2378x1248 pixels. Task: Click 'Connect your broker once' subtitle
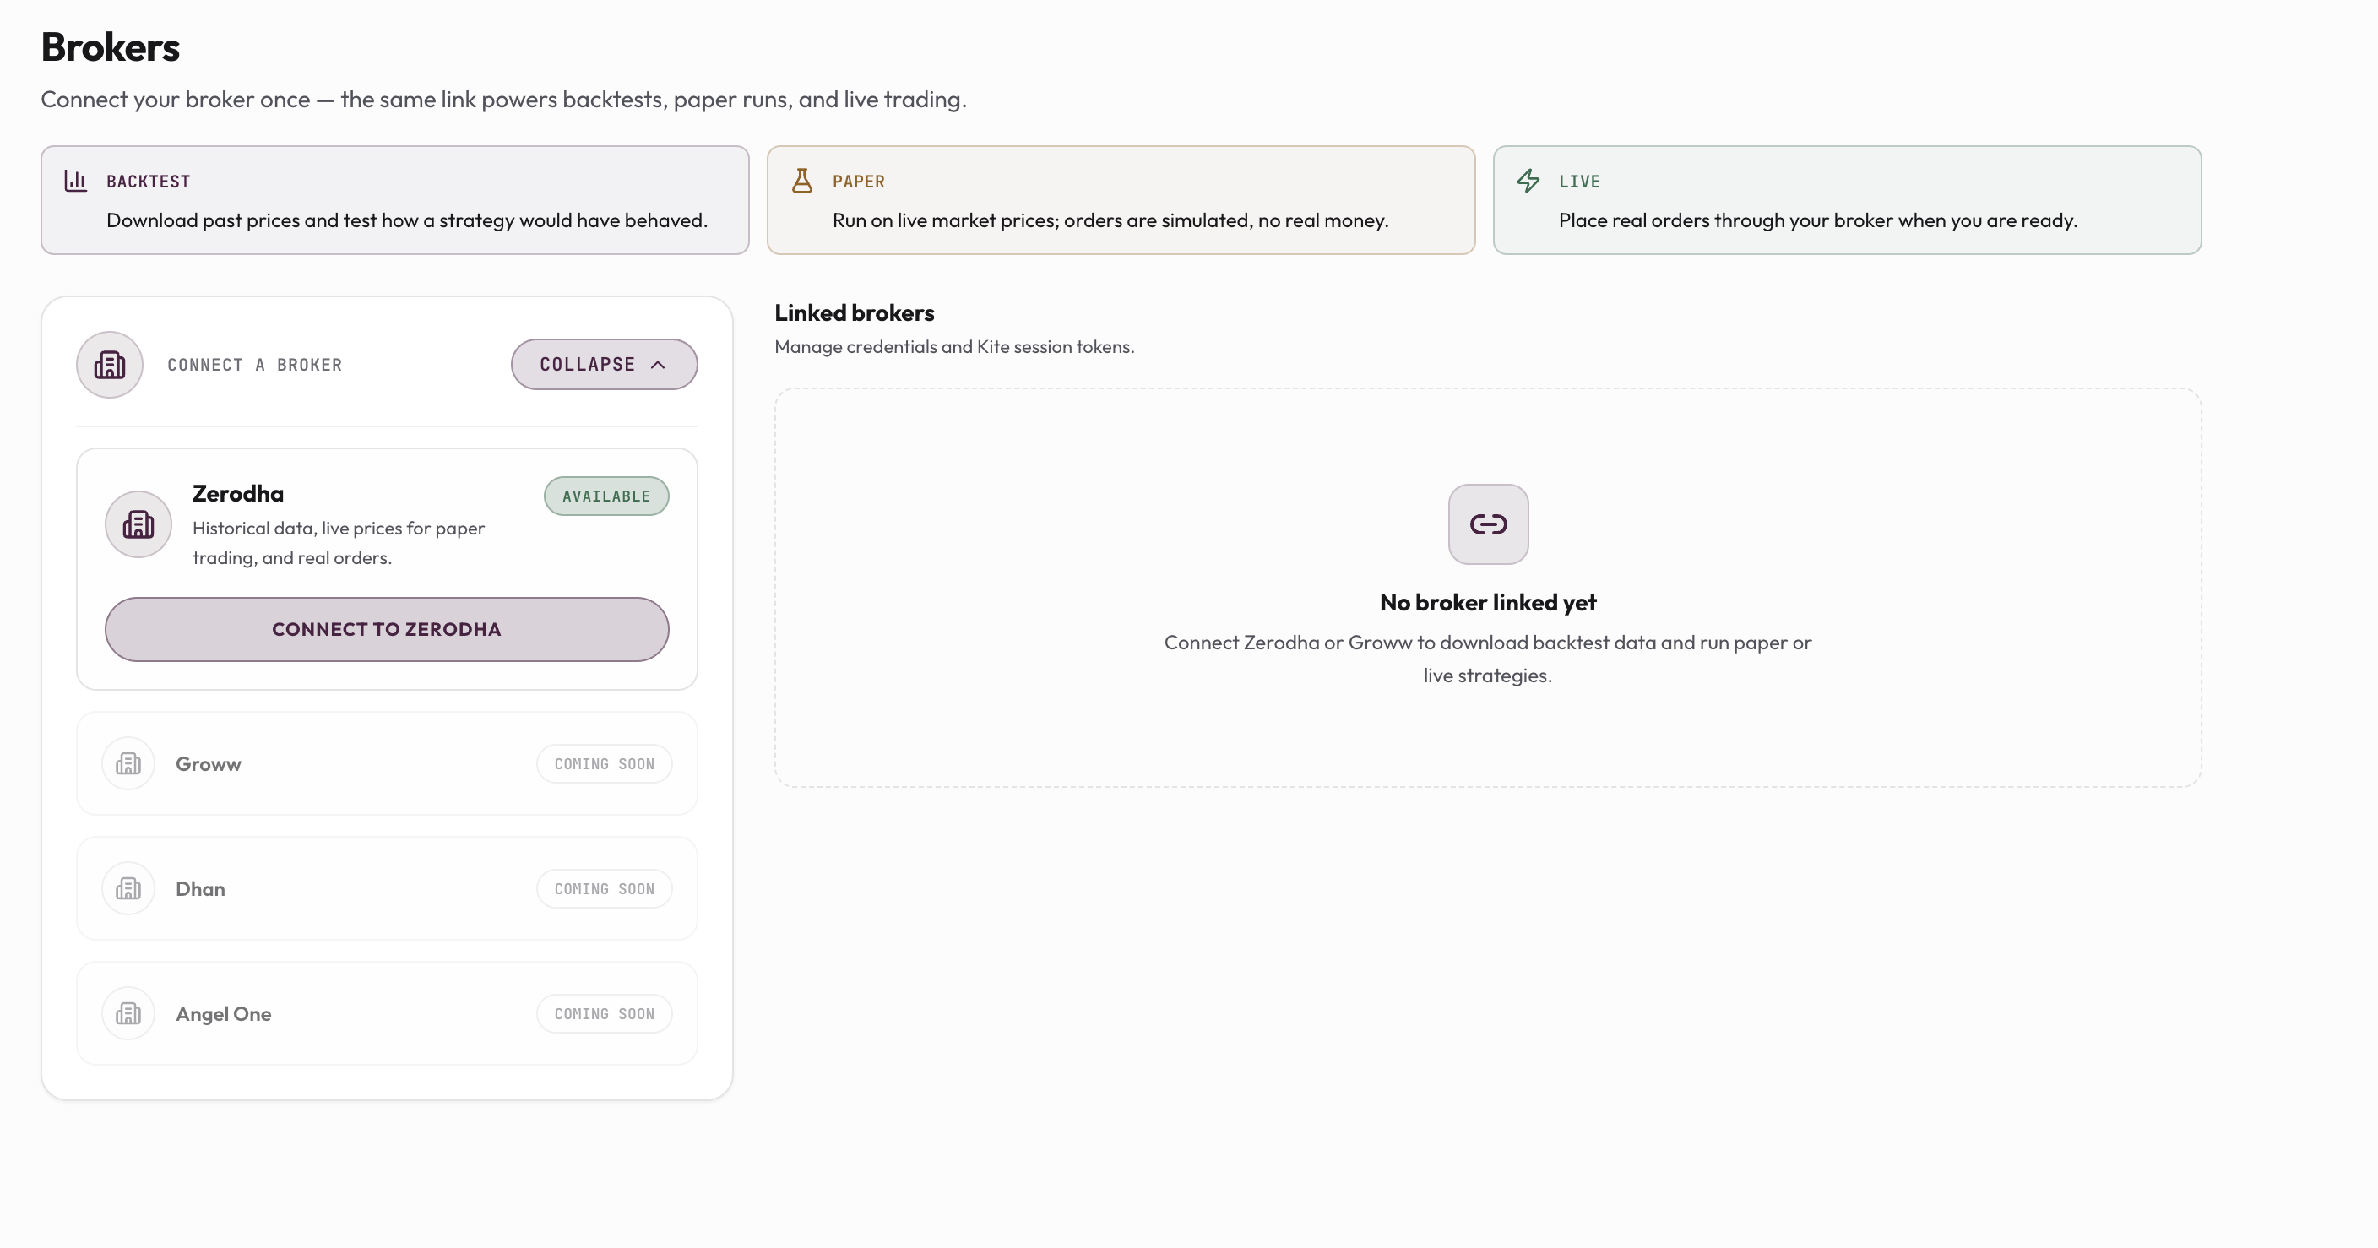504,100
